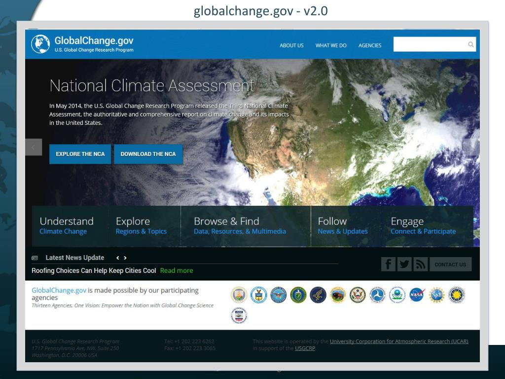Screen dimensions: 505x379
Task: Open the Twitter bird icon
Action: click(x=404, y=265)
